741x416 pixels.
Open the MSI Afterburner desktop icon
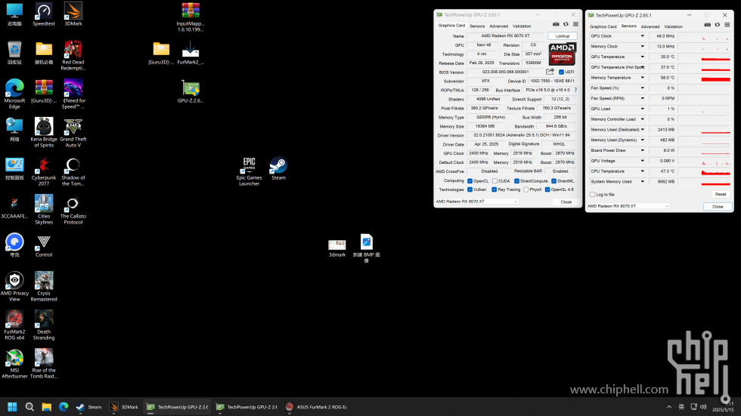[x=14, y=364]
